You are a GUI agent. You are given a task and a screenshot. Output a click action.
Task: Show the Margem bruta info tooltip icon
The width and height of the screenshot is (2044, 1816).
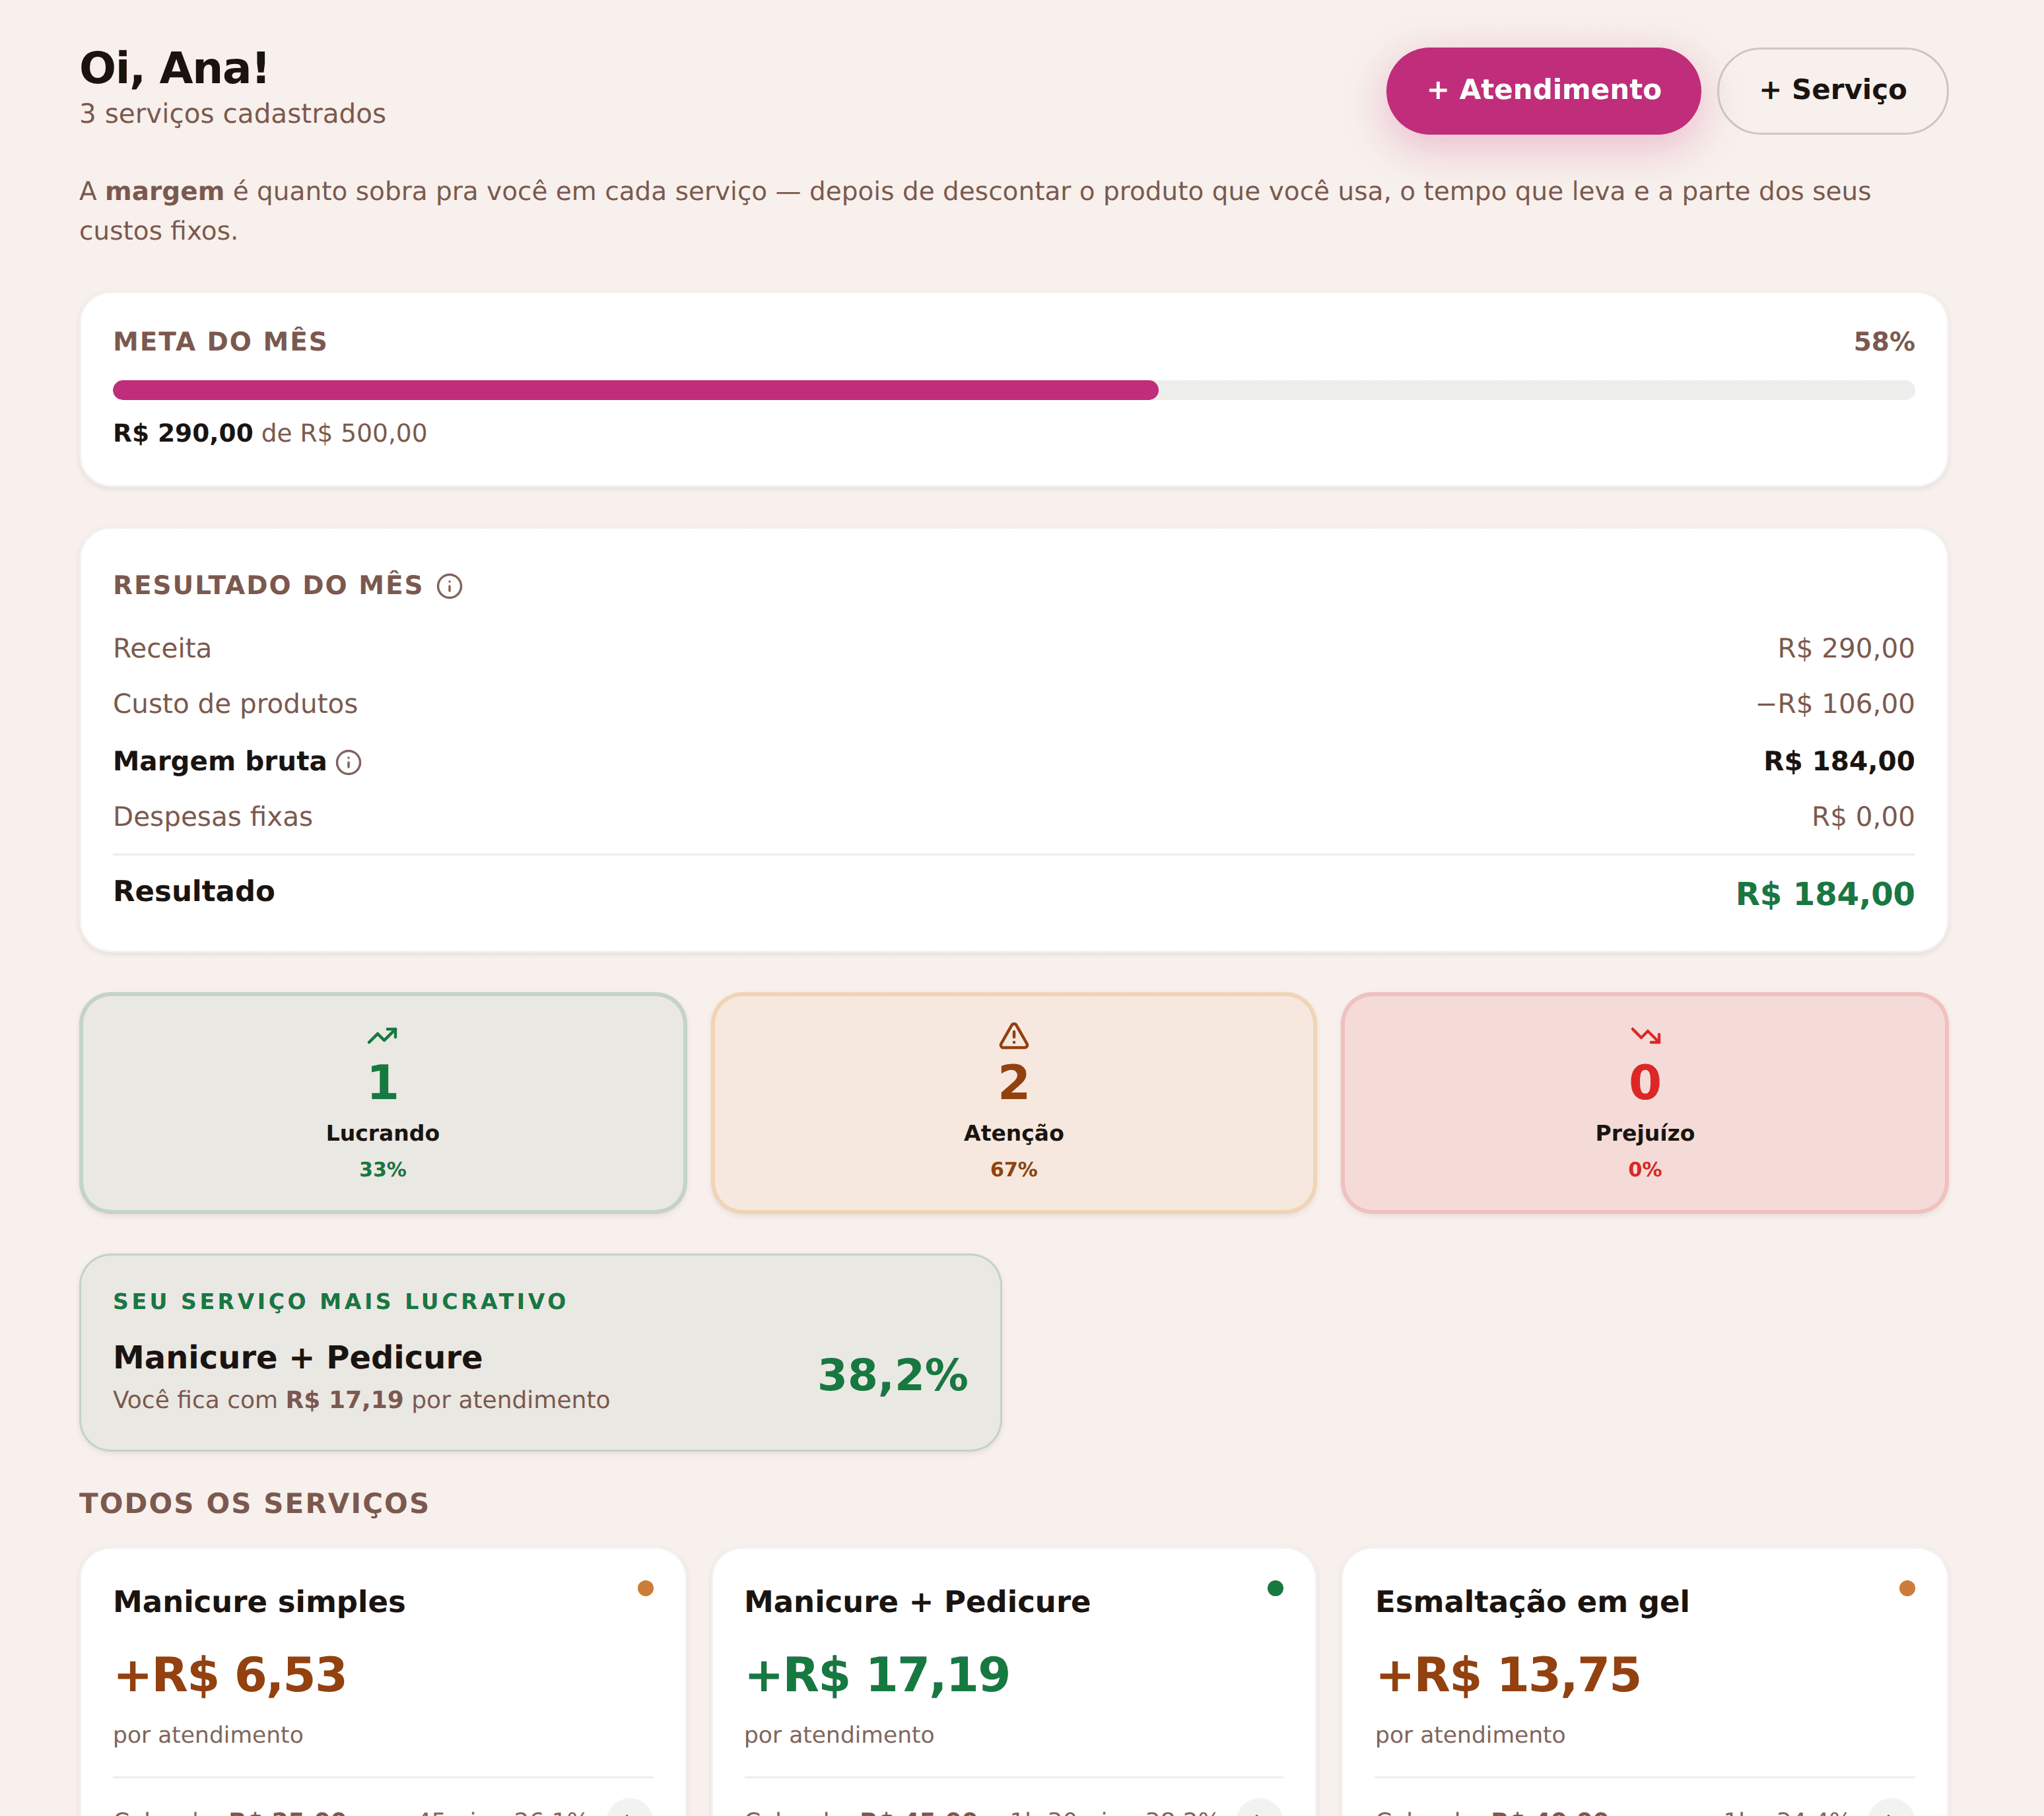pos(349,763)
